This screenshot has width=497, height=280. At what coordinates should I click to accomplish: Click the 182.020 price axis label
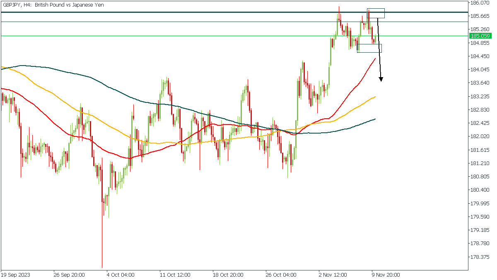coord(480,136)
